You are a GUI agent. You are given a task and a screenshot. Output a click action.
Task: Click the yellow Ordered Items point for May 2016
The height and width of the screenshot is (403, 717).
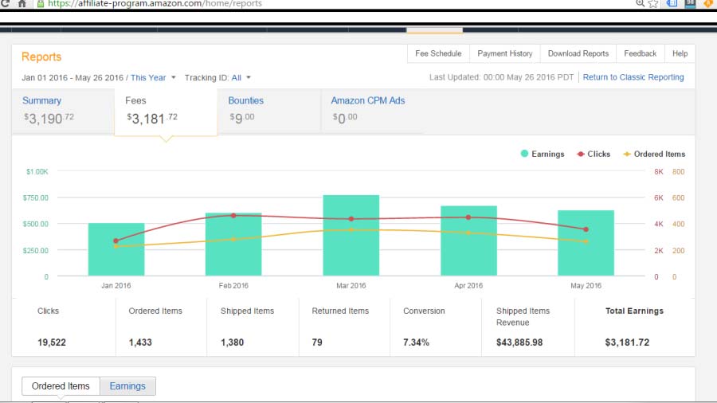pos(586,241)
